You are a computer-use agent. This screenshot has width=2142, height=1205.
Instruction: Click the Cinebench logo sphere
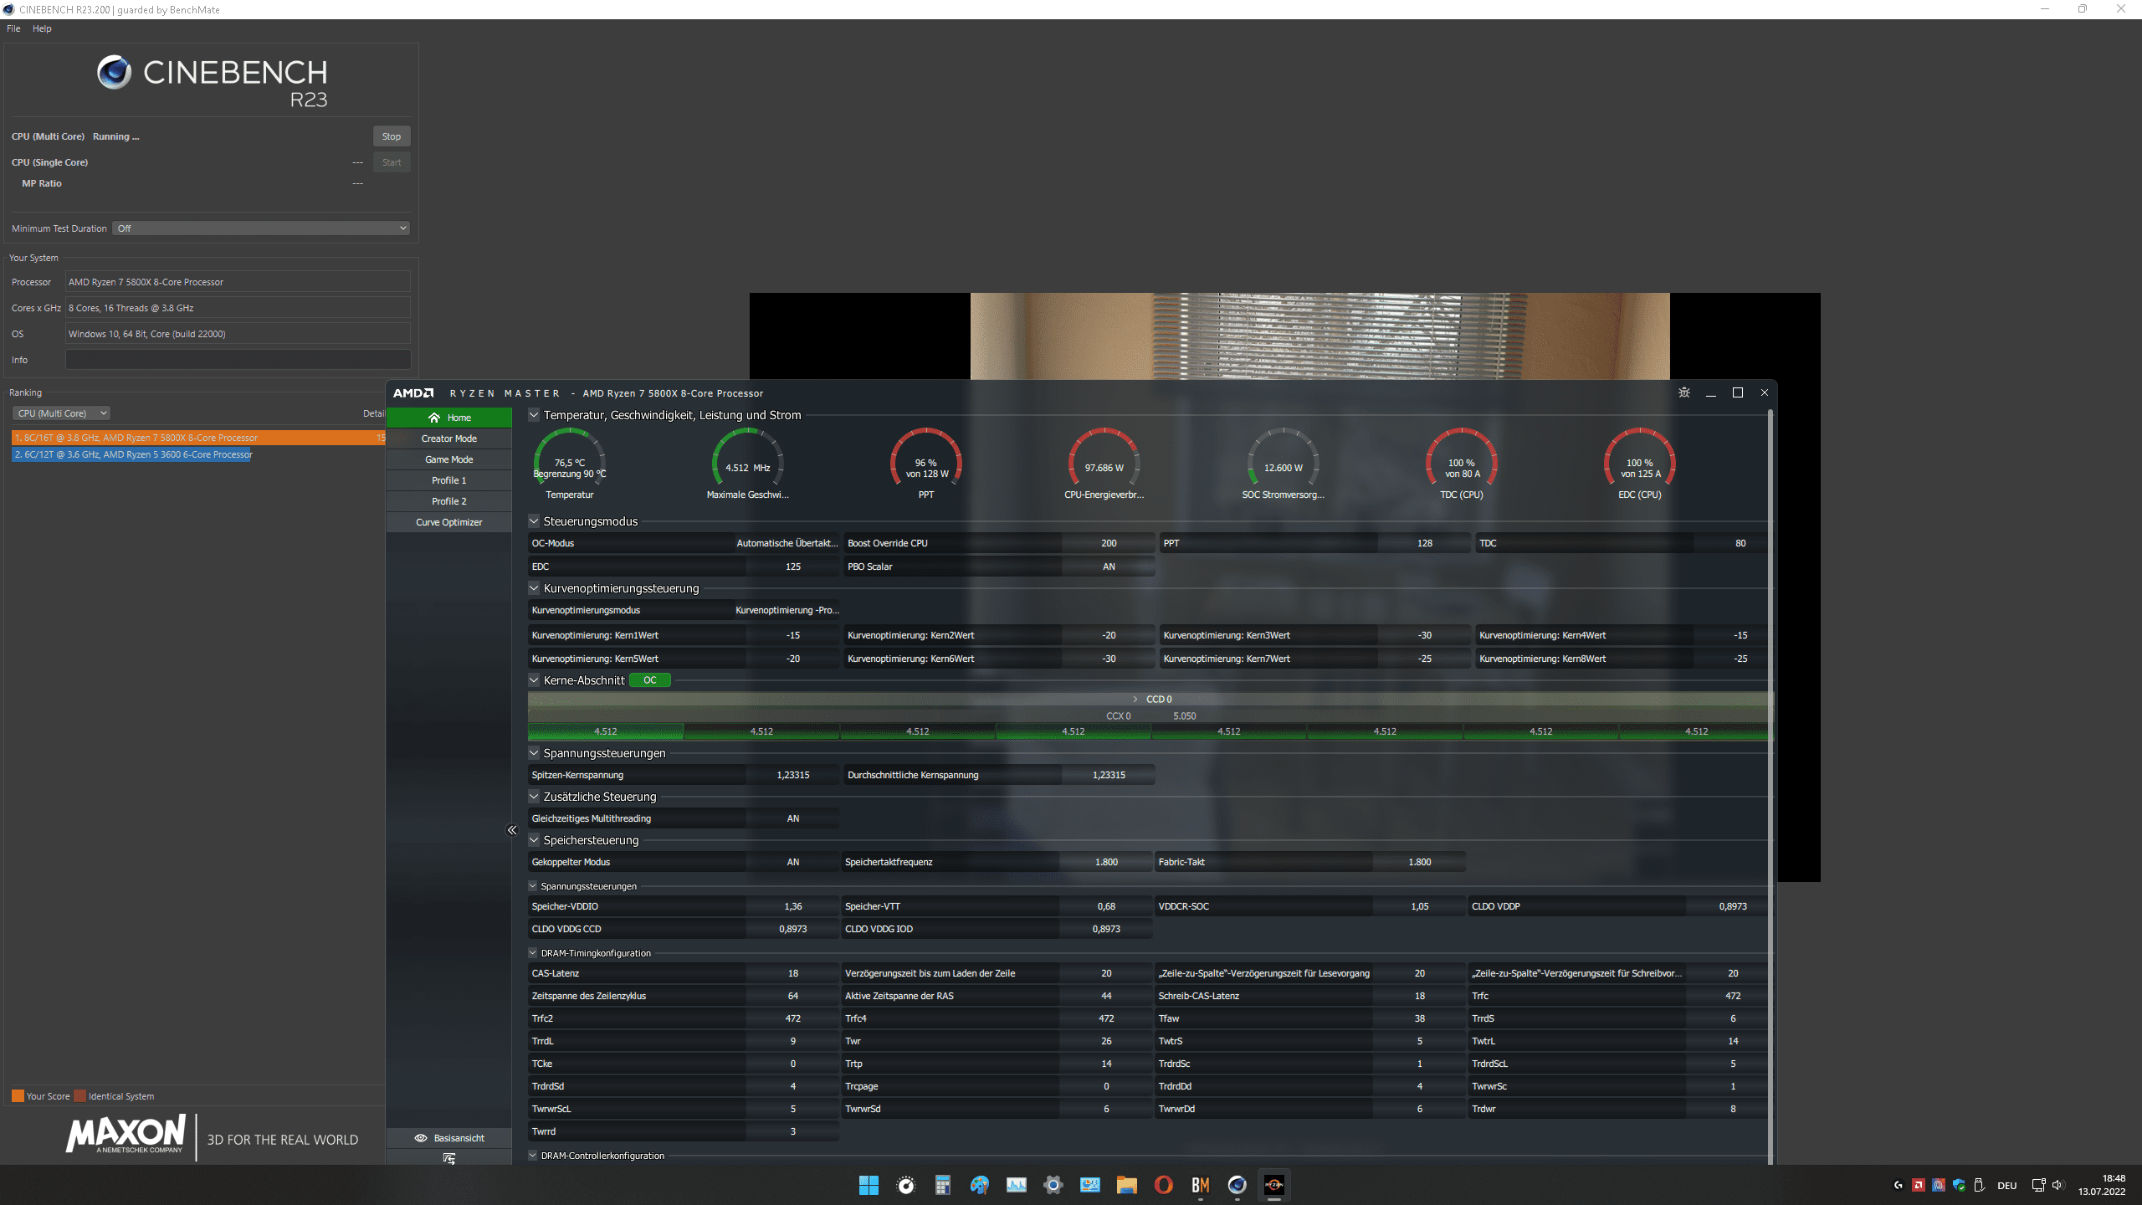tap(115, 73)
